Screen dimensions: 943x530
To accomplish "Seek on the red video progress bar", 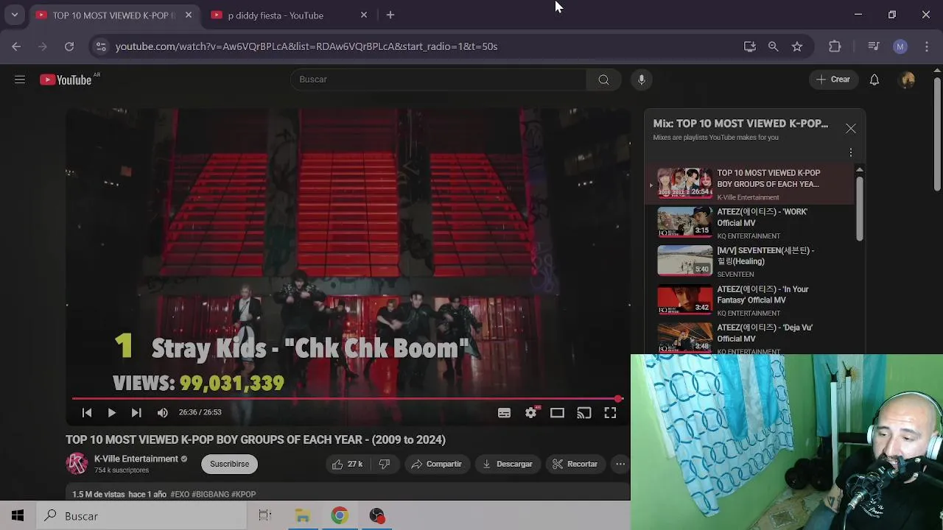I will [348, 399].
